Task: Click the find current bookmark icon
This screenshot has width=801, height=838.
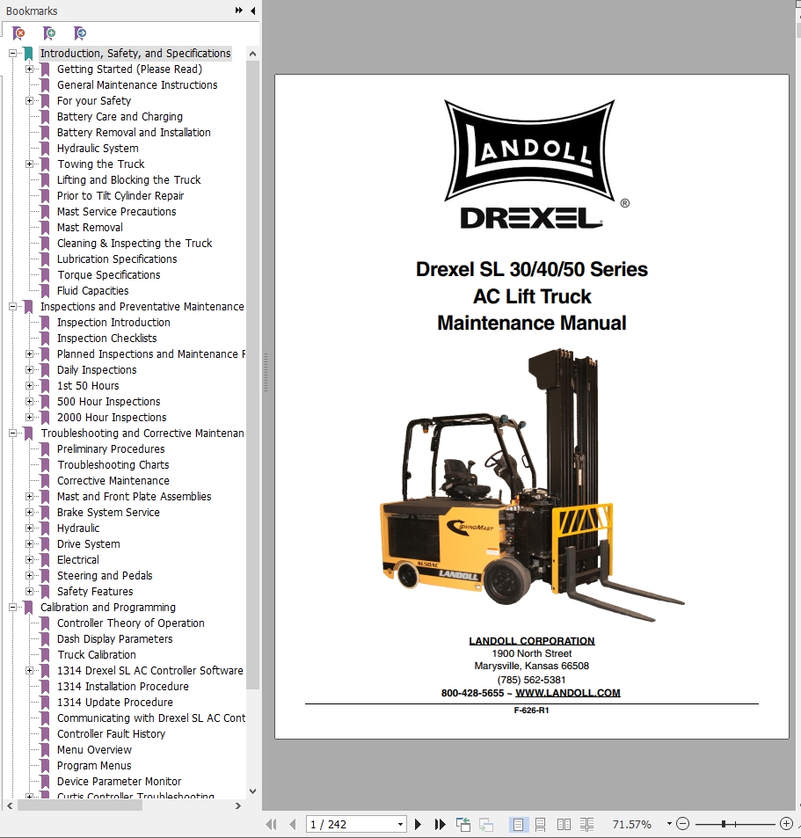Action: [80, 33]
